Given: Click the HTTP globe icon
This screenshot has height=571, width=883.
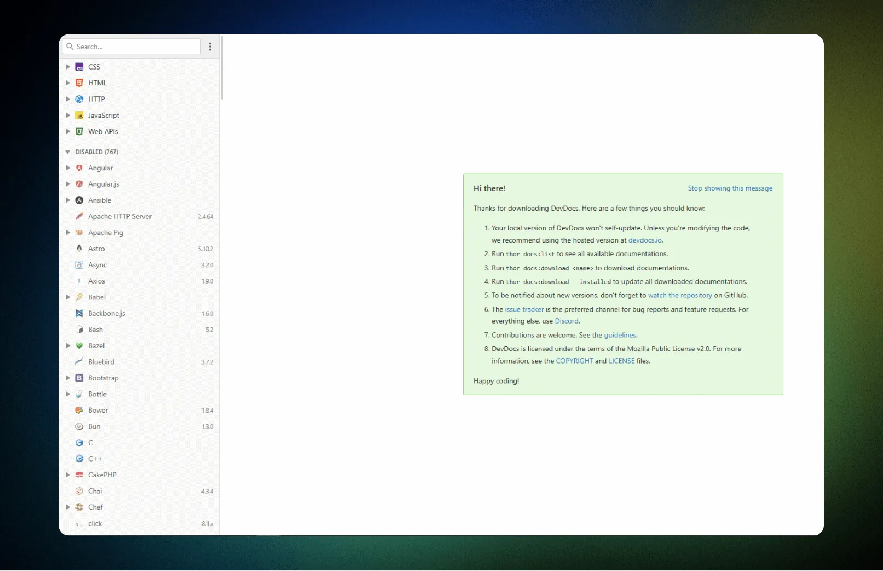Looking at the screenshot, I should point(79,99).
